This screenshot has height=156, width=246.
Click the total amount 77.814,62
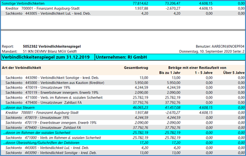pyautogui.click(x=140, y=3)
